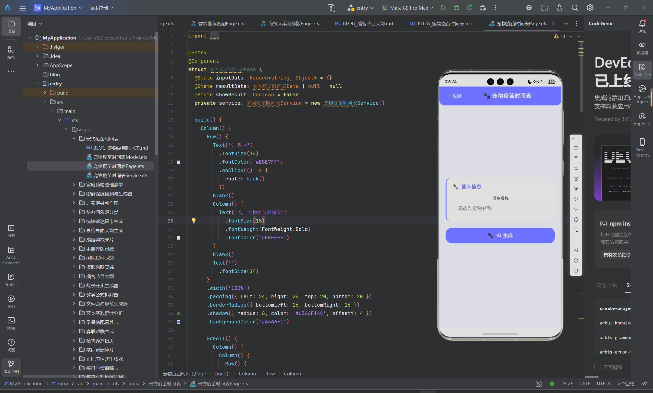The width and height of the screenshot is (653, 393).
Task: Open the entry module configuration dropdown
Action: pos(360,8)
